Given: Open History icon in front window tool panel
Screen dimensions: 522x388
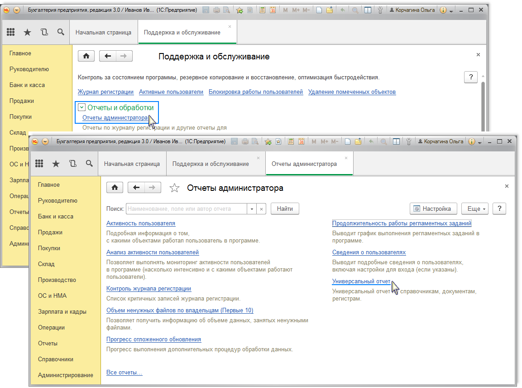Looking at the screenshot, I should coord(72,163).
